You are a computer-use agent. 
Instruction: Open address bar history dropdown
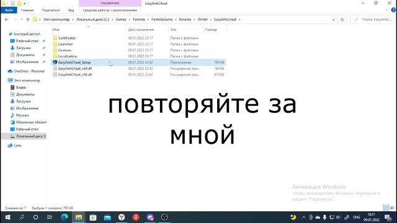coord(334,19)
